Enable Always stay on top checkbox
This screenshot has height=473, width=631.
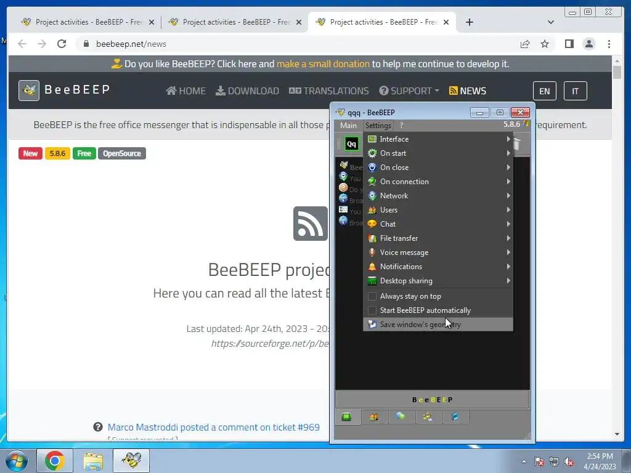click(372, 296)
